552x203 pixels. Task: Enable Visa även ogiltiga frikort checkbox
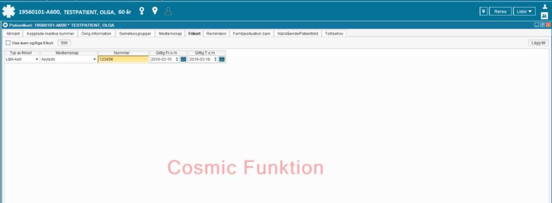coord(8,43)
